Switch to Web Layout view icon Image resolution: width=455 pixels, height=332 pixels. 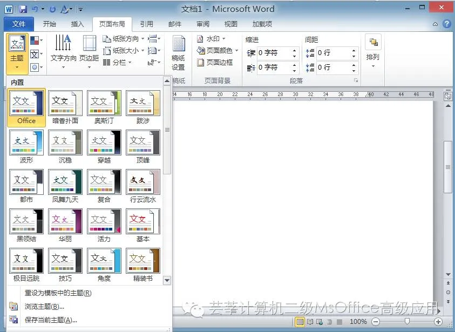pyautogui.click(x=320, y=322)
